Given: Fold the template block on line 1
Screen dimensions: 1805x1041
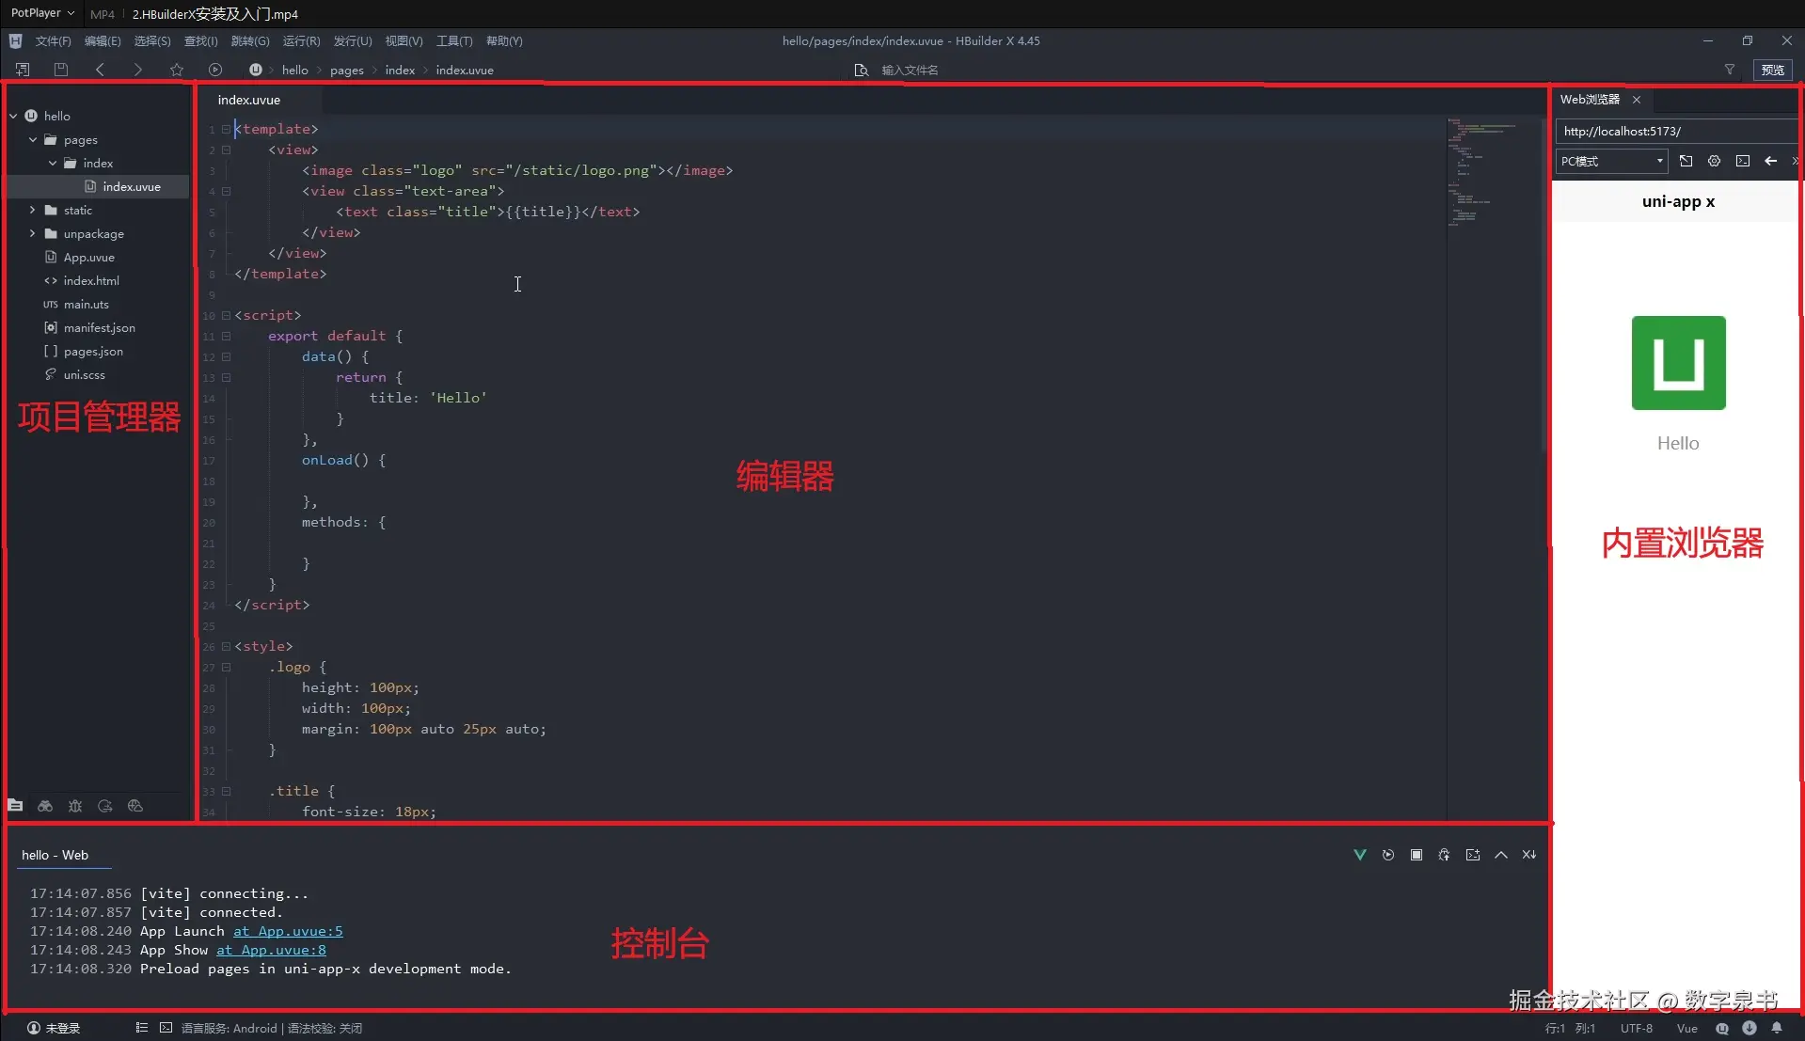Looking at the screenshot, I should 226,129.
